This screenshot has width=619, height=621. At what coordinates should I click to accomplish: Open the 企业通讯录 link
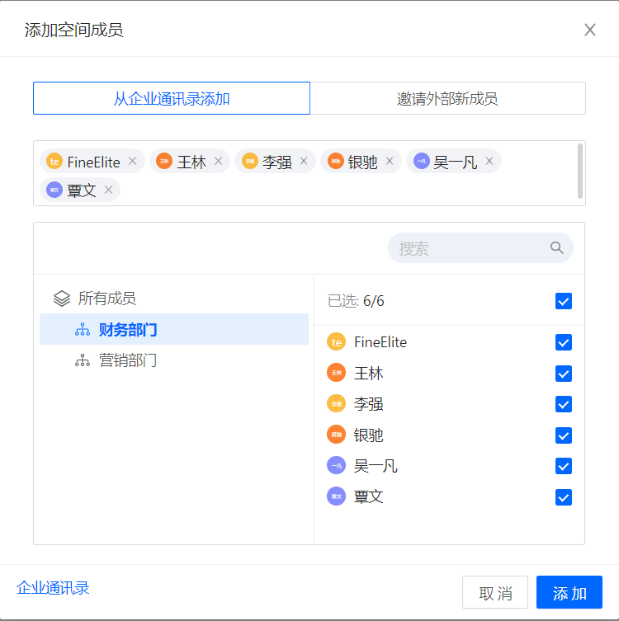(53, 588)
